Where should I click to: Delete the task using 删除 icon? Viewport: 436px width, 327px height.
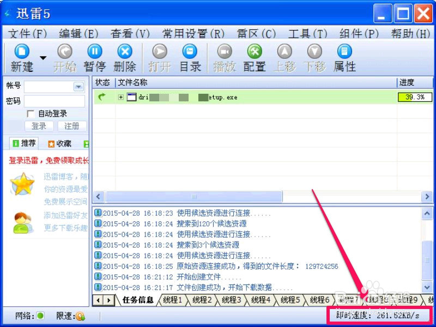coord(125,52)
